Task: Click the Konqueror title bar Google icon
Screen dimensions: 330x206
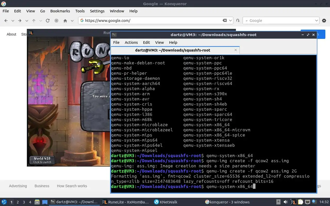Action: coord(4,4)
